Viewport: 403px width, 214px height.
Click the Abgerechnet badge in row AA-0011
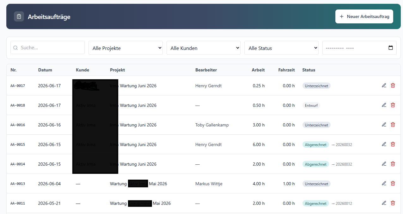(316, 203)
